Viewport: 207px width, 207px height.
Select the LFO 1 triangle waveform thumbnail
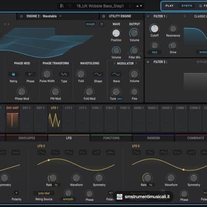(x=54, y=120)
